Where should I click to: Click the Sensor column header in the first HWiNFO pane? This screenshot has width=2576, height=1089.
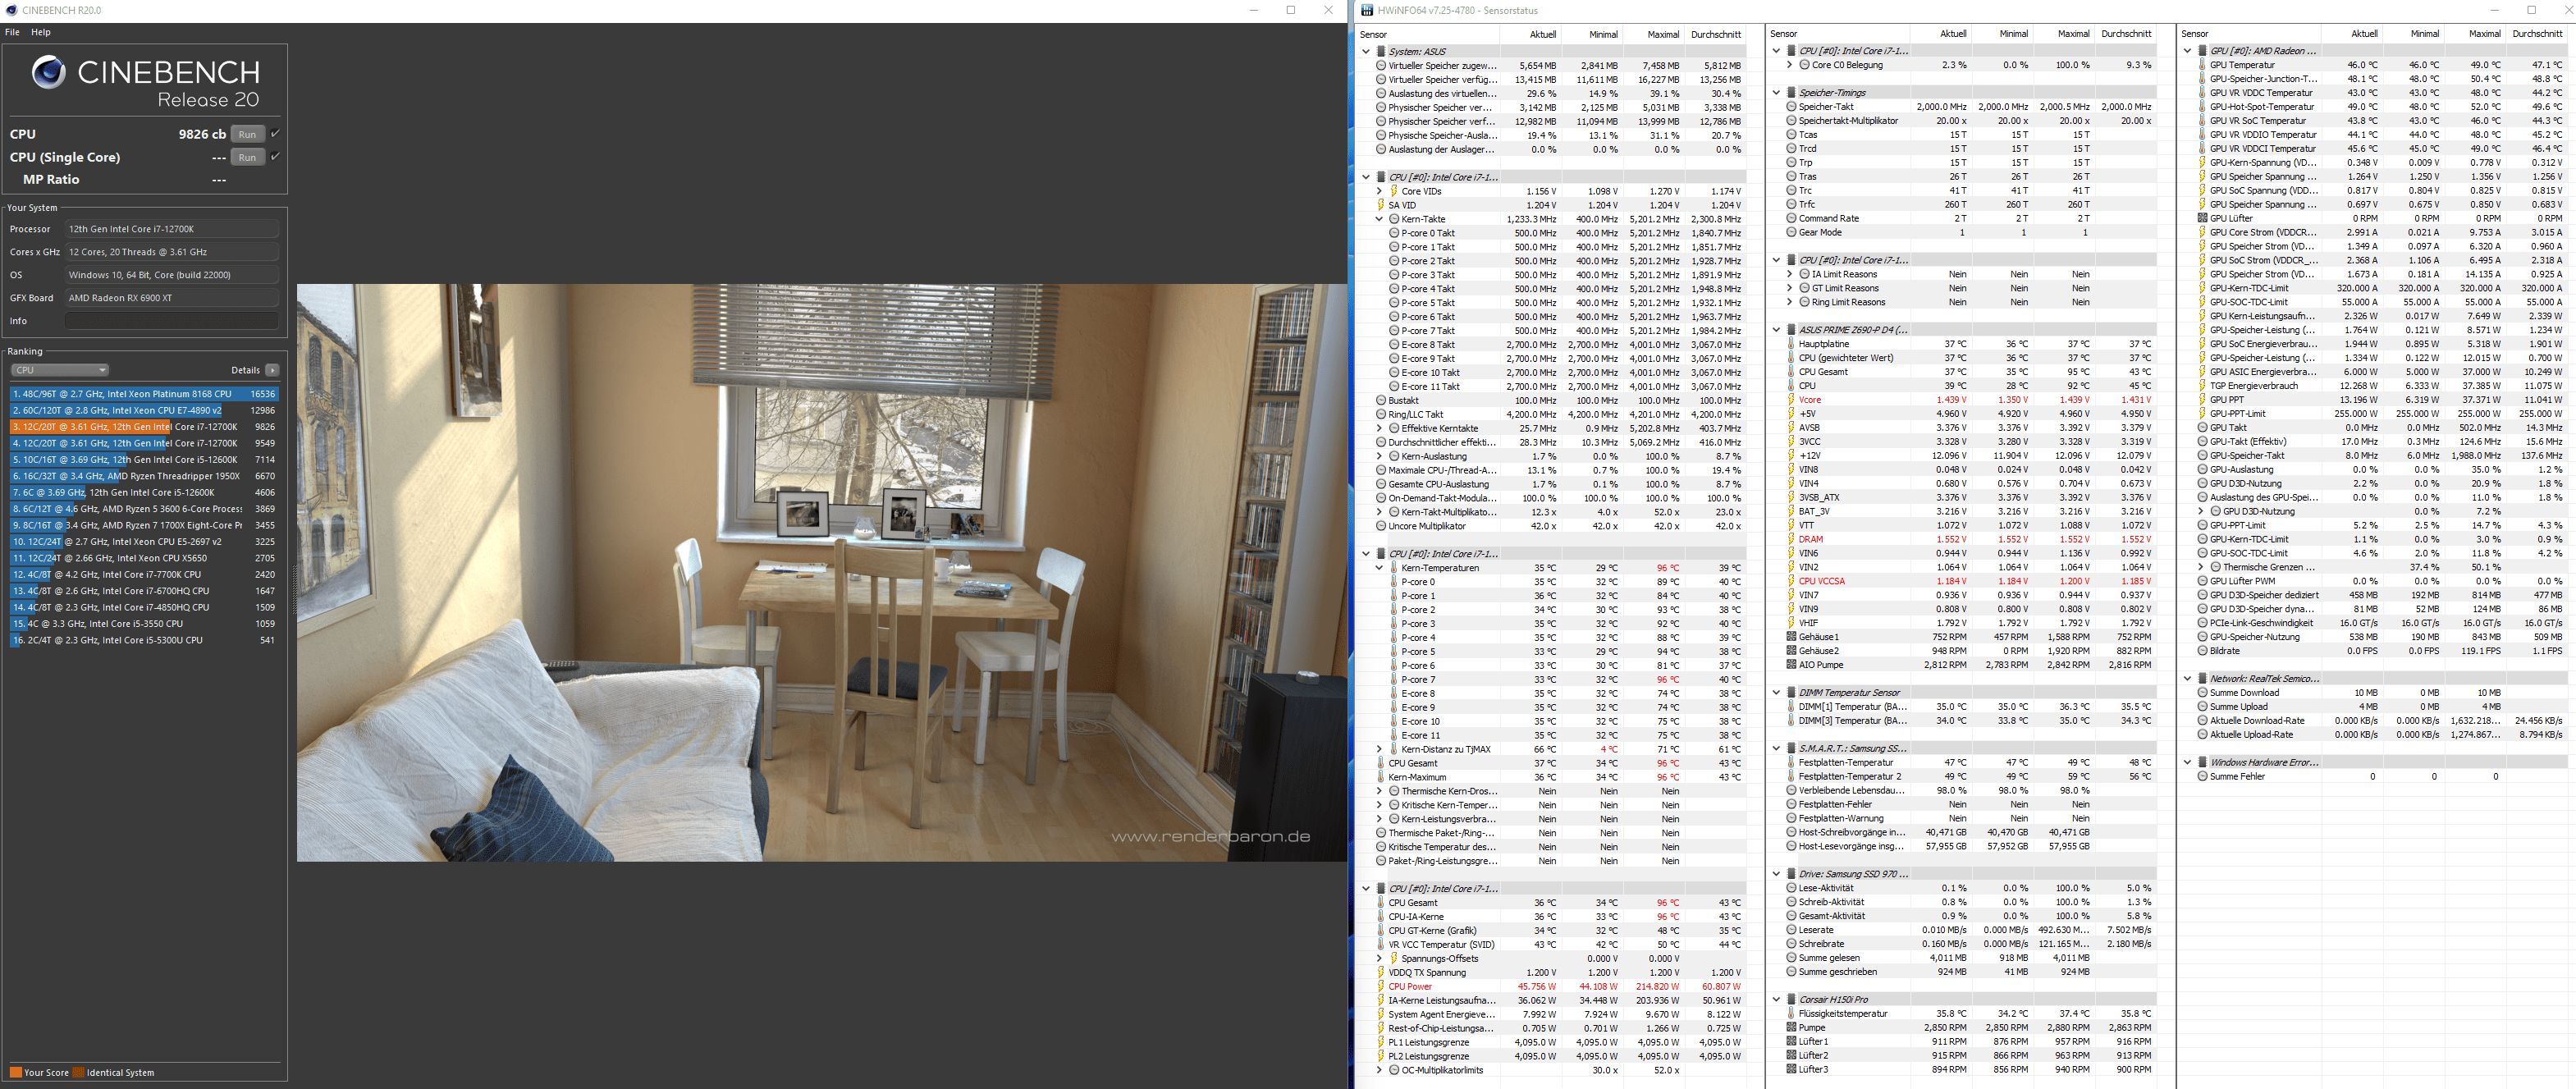point(1429,34)
